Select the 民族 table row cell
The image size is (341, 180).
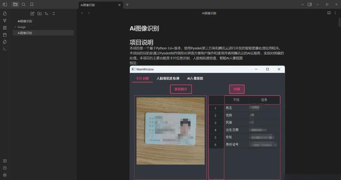[236, 122]
